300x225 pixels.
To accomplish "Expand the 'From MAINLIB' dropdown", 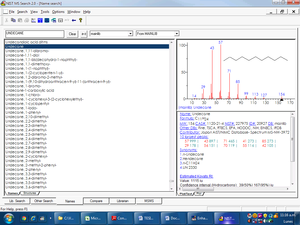I will [177, 34].
